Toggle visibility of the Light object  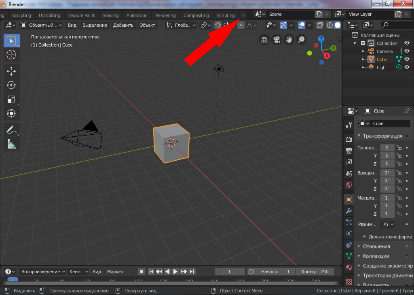coord(407,68)
